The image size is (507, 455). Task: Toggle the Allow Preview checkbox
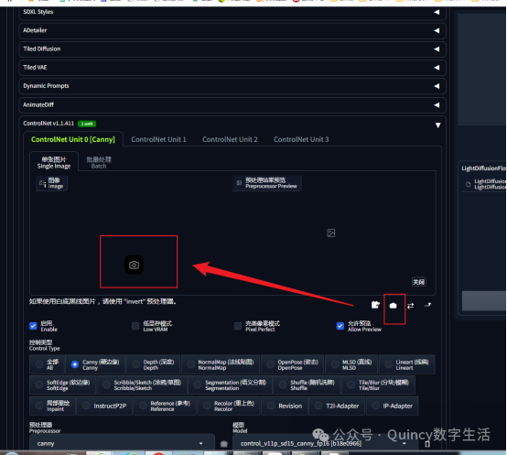click(x=340, y=326)
